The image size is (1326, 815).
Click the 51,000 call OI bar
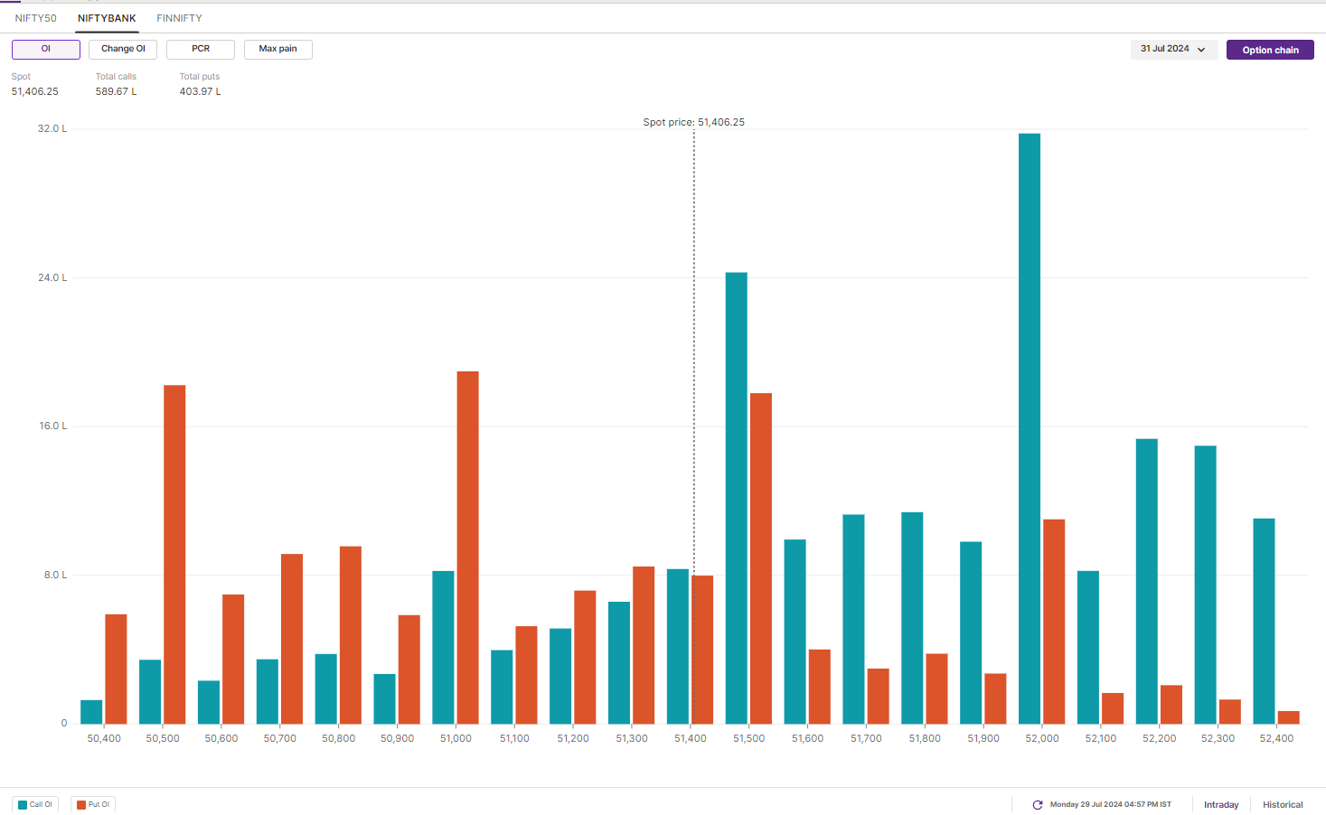tap(444, 647)
